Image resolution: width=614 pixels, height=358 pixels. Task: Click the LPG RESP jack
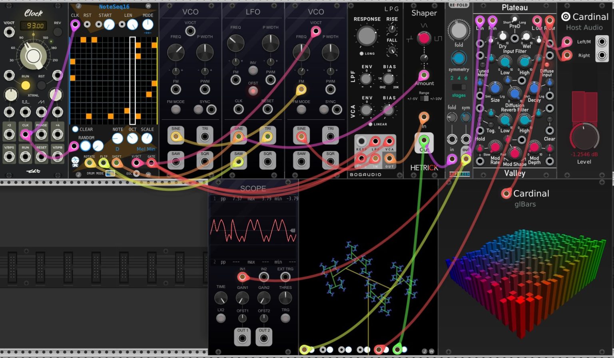click(361, 141)
